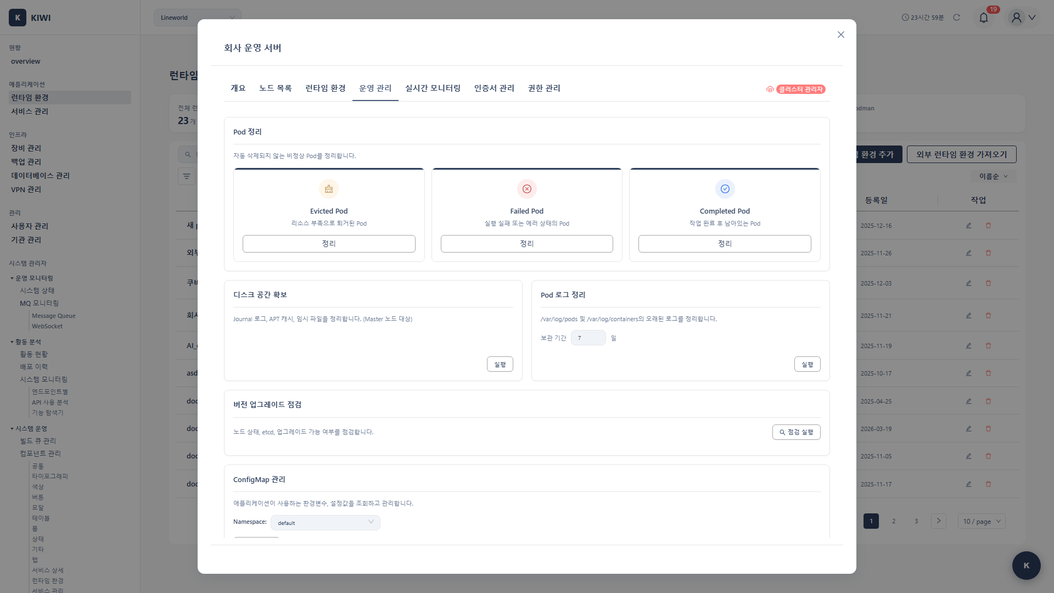Viewport: 1054px width, 593px height.
Task: Delete the row registered 2025-12-03
Action: coord(988,283)
